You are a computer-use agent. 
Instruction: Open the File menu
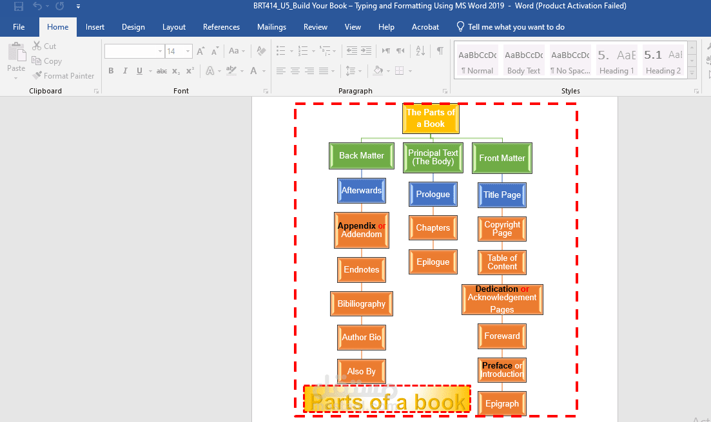tap(19, 27)
